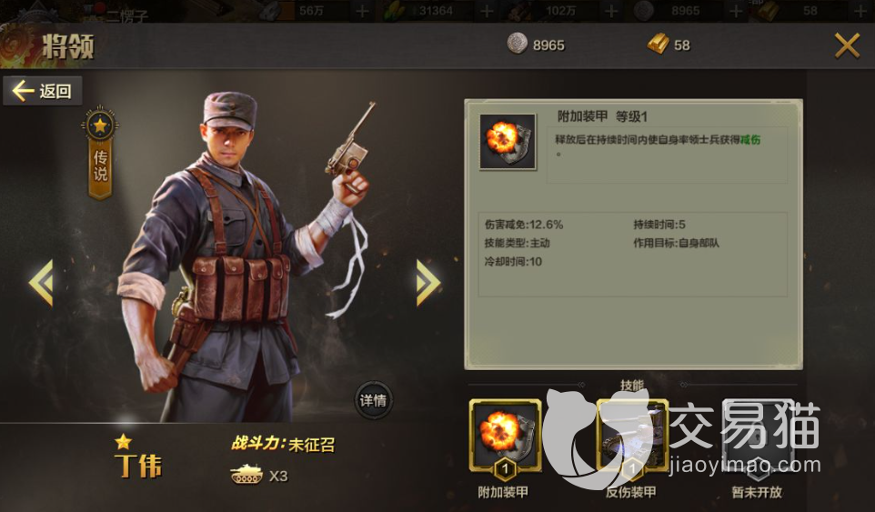Click the plus next to 56万 resource
The height and width of the screenshot is (512, 875).
pyautogui.click(x=362, y=11)
